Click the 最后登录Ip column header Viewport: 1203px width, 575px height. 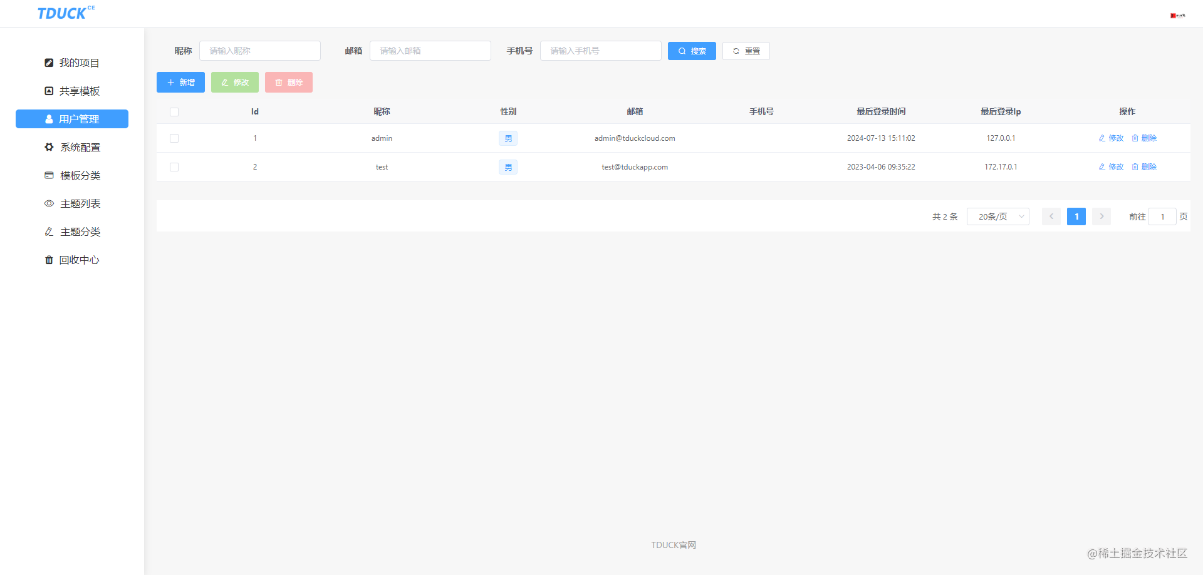(x=1001, y=111)
